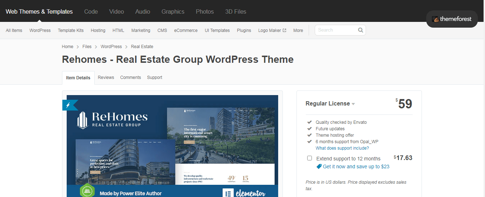Click the ReHomes building logo in preview
This screenshot has width=485, height=197.
pos(83,120)
